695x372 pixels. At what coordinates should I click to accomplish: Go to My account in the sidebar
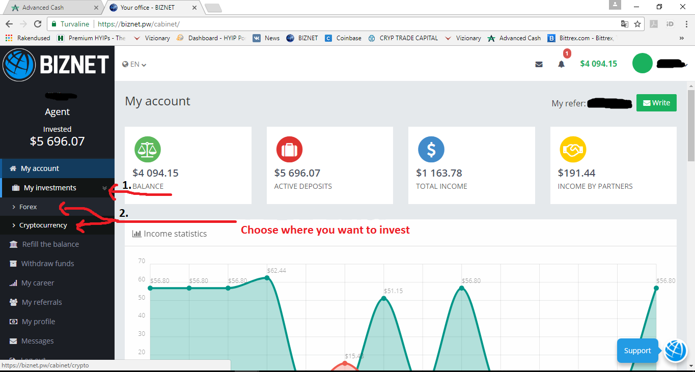57,168
